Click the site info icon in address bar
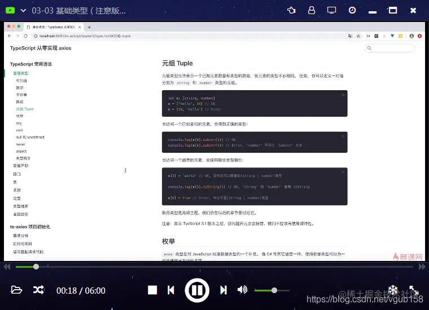429x310 pixels. pos(36,36)
